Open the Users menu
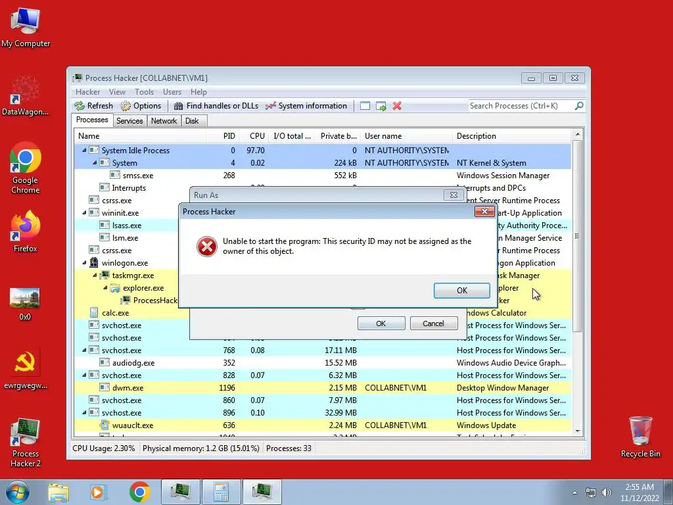The height and width of the screenshot is (505, 673). (x=172, y=92)
